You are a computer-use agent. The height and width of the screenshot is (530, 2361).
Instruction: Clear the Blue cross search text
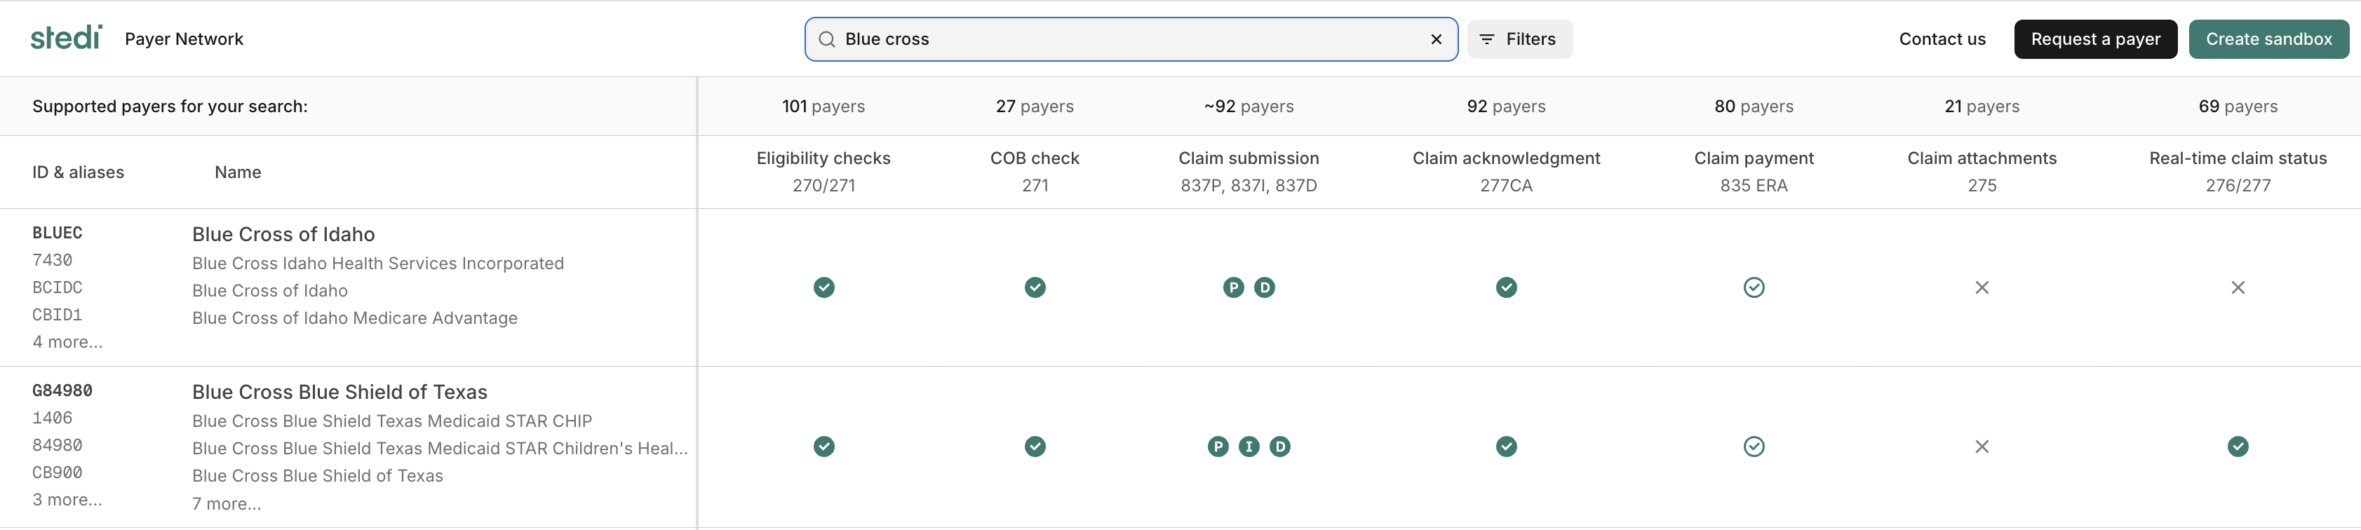tap(1435, 39)
